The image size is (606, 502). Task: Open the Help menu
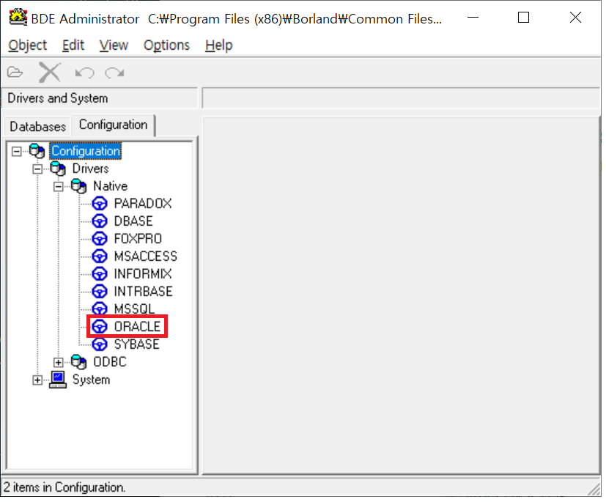click(x=218, y=45)
